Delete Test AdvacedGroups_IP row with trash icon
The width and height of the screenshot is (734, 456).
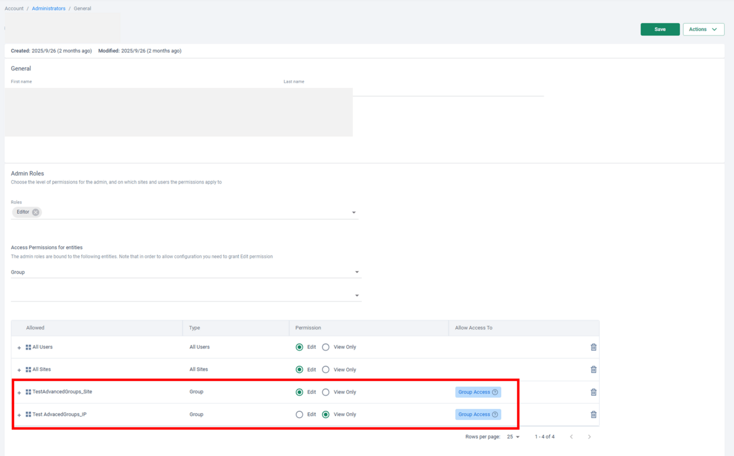[x=594, y=415]
